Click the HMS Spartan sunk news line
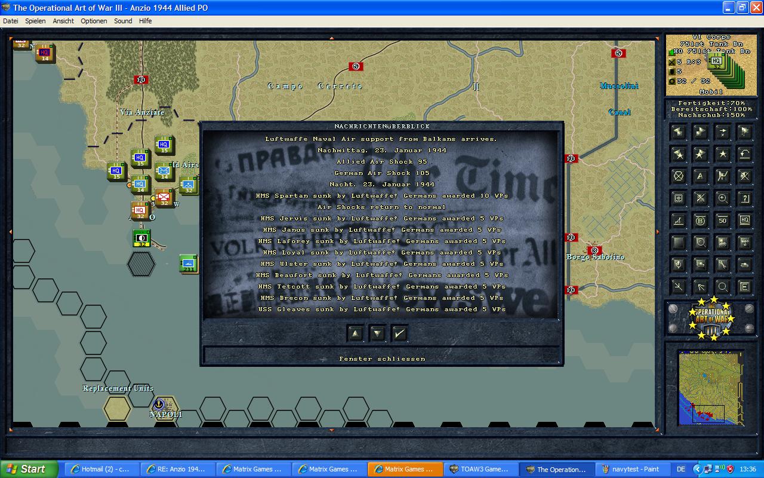Screen dimensions: 764x478 pos(382,196)
